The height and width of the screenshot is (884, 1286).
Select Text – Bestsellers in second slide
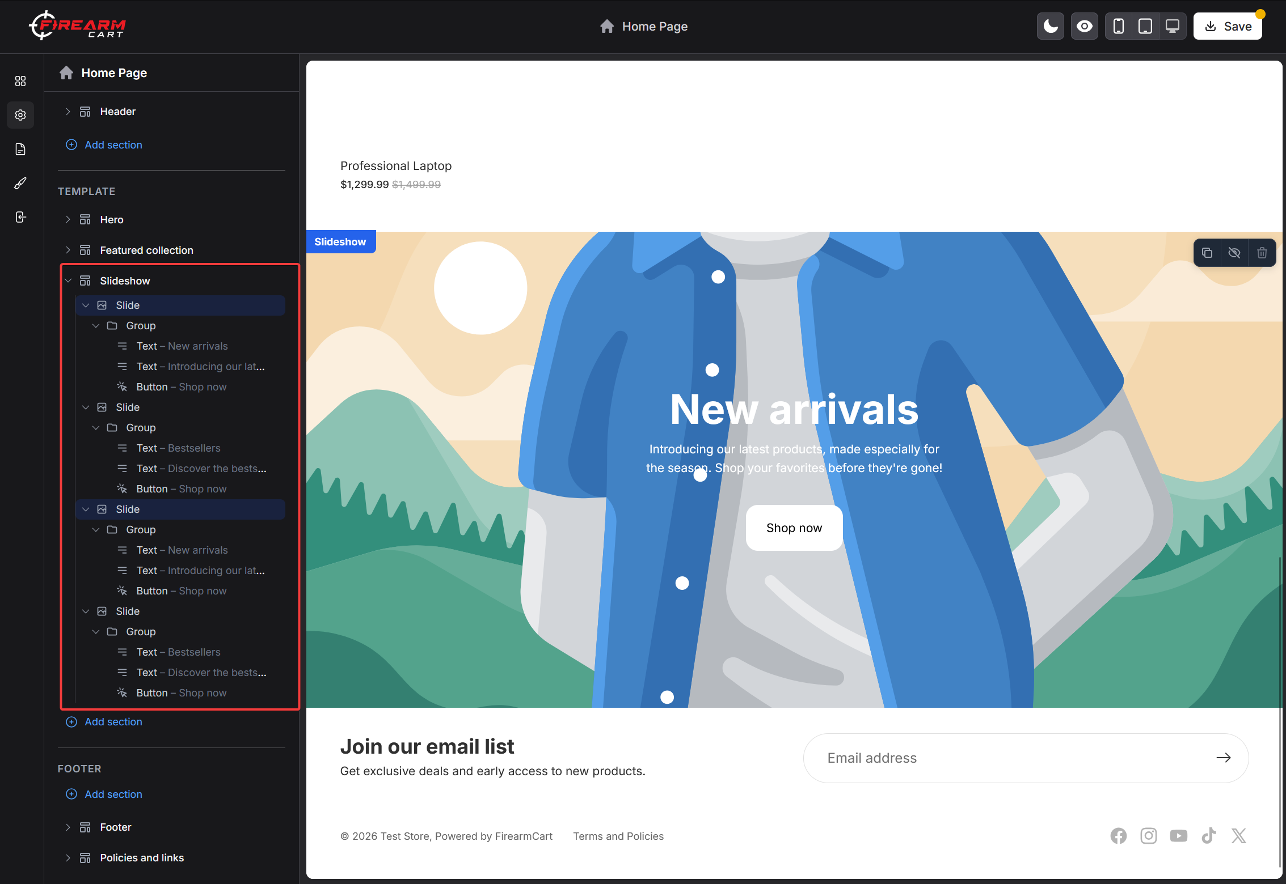click(178, 448)
